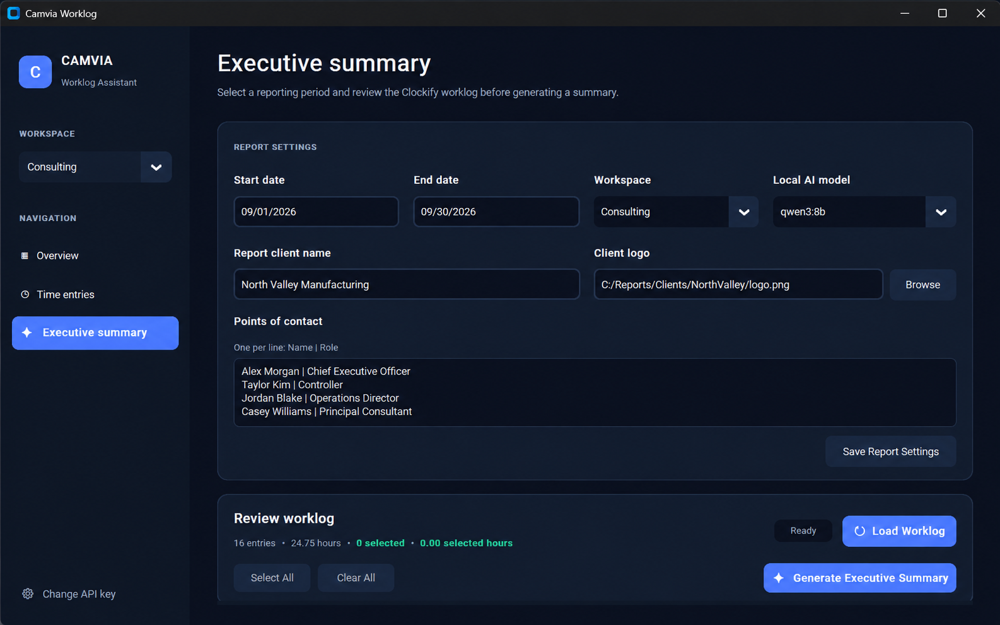Click the Review worklog heading

tap(284, 519)
